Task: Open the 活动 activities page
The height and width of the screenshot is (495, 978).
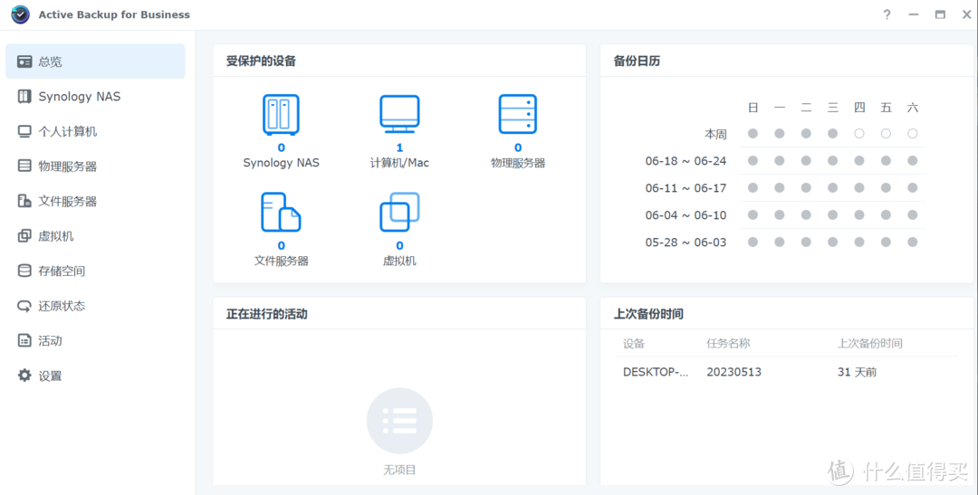Action: click(x=95, y=340)
